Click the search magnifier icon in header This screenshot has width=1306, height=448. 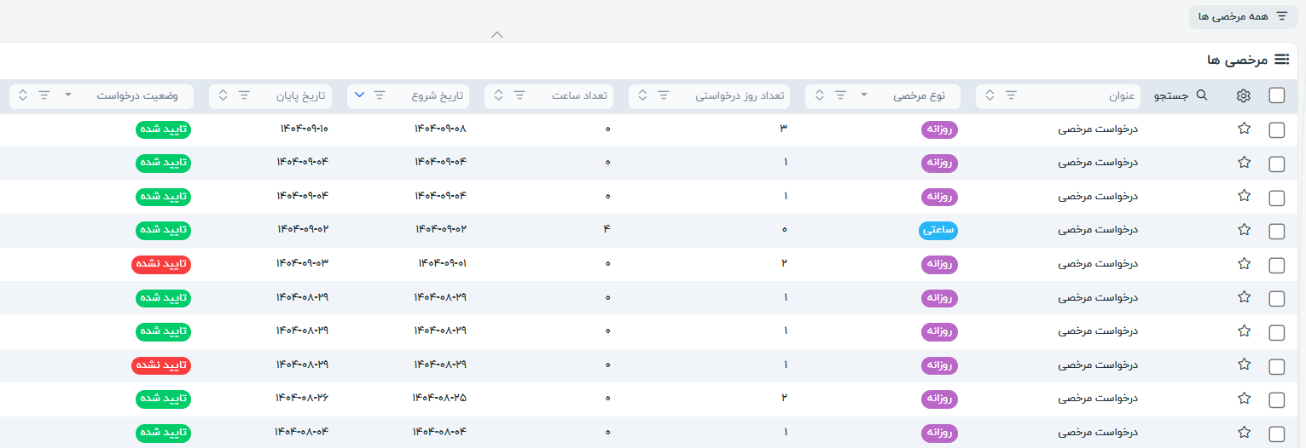(1202, 95)
